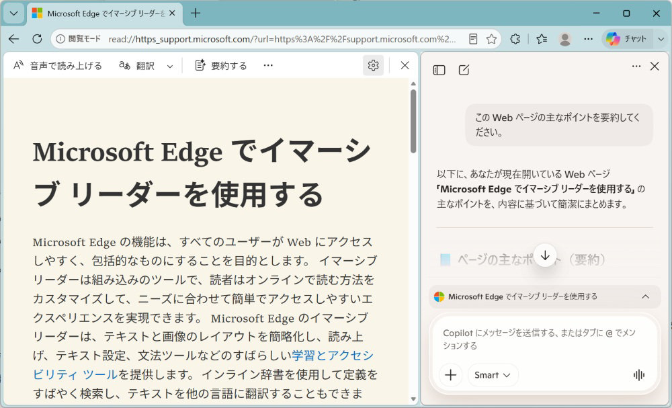This screenshot has height=408, width=672.
Task: Click the address bar URL field
Action: (282, 40)
